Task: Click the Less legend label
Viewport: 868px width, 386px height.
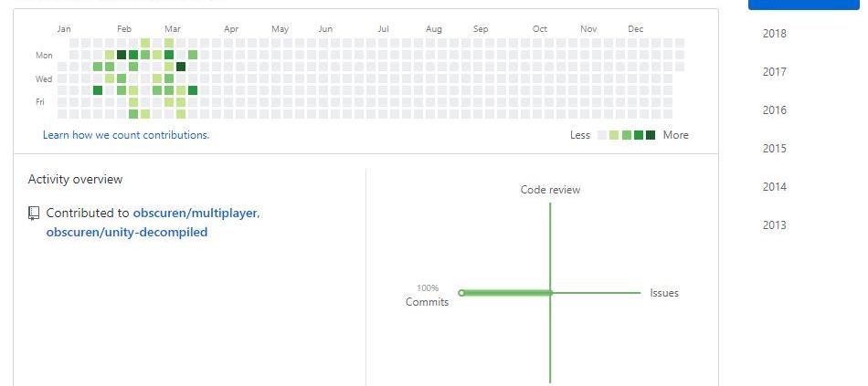Action: click(580, 135)
